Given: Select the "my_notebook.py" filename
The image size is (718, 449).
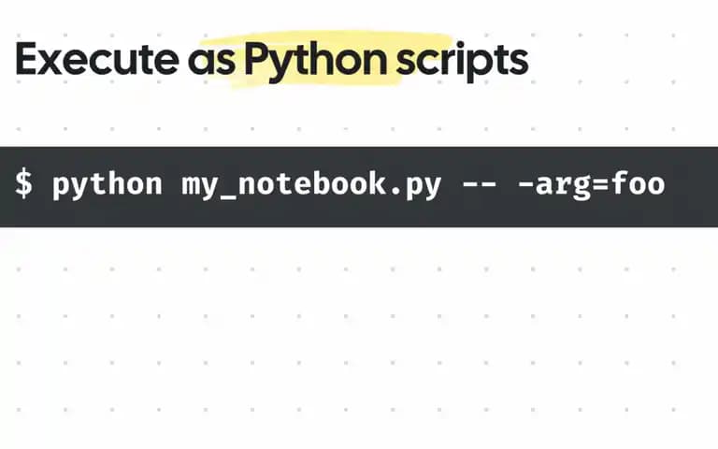Looking at the screenshot, I should pyautogui.click(x=311, y=184).
